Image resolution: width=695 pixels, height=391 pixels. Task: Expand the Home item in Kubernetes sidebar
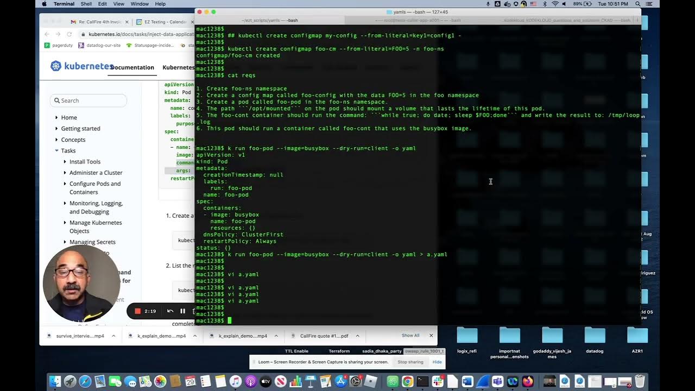56,117
